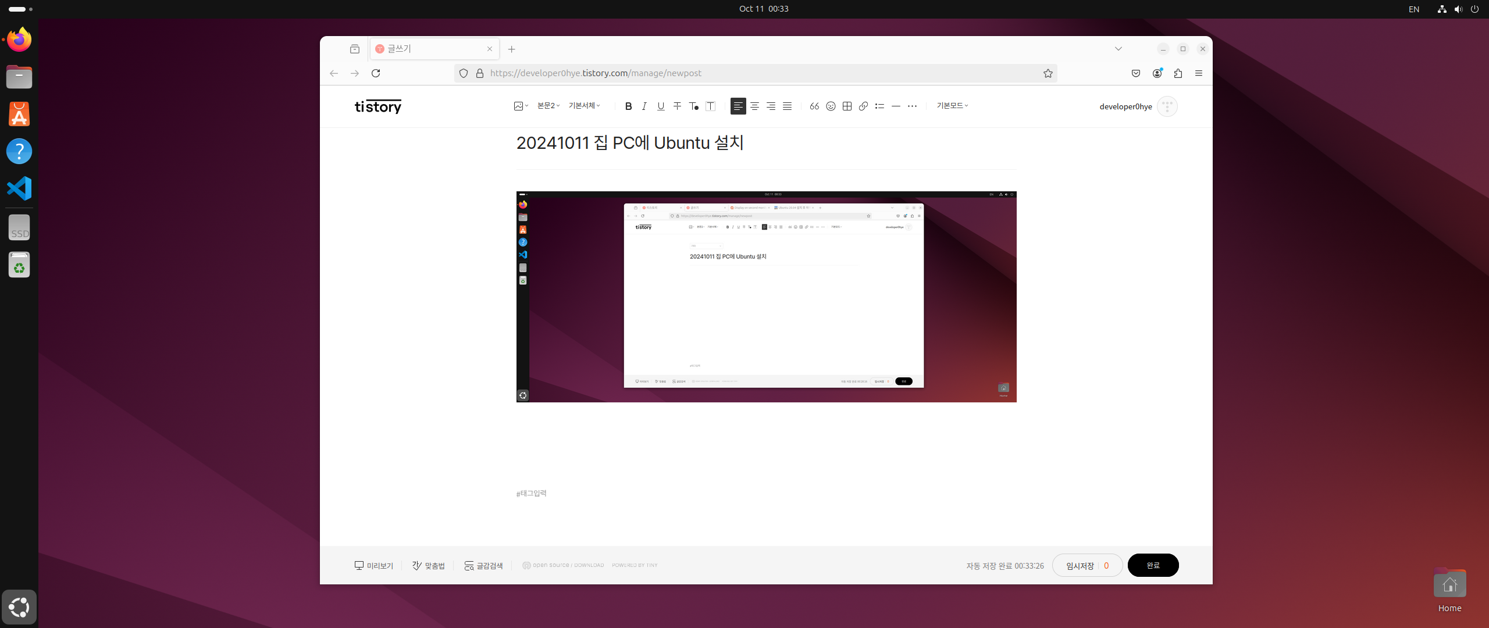Screen dimensions: 1489x628
Task: Toggle bold formatting
Action: pos(628,106)
